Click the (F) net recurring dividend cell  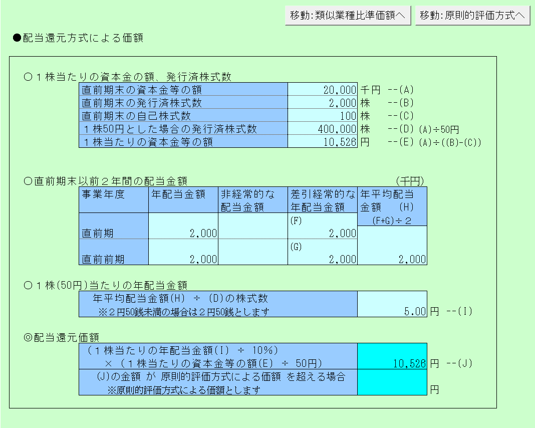tap(323, 226)
